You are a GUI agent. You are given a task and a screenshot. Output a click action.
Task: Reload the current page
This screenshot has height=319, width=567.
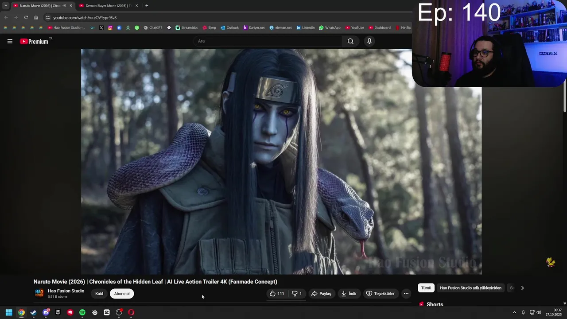click(x=26, y=17)
